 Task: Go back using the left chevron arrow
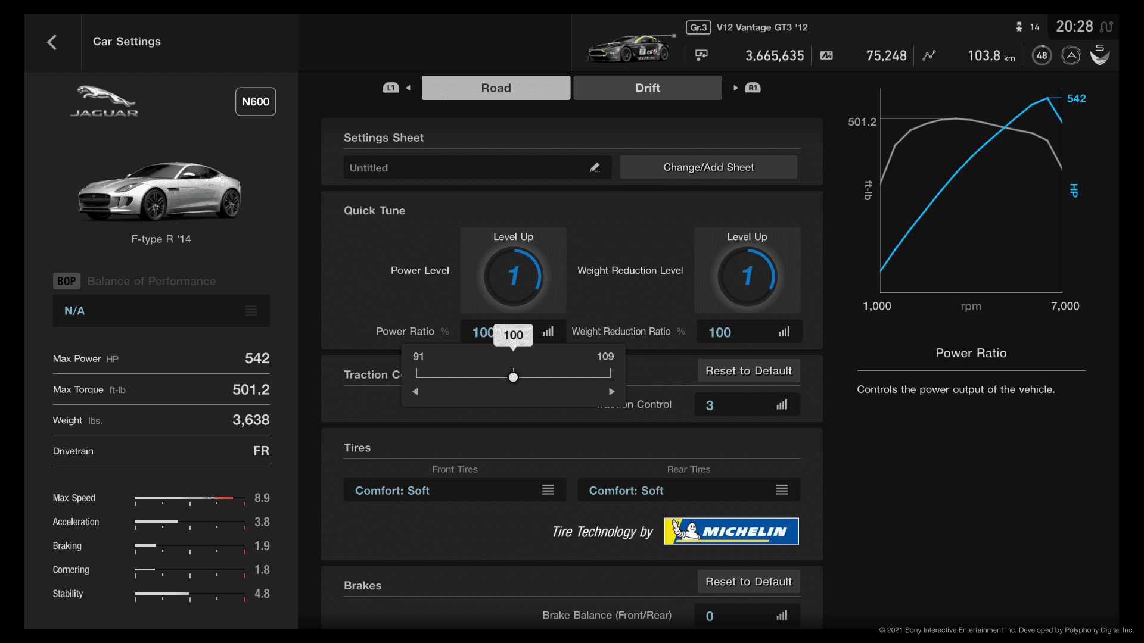pos(52,42)
